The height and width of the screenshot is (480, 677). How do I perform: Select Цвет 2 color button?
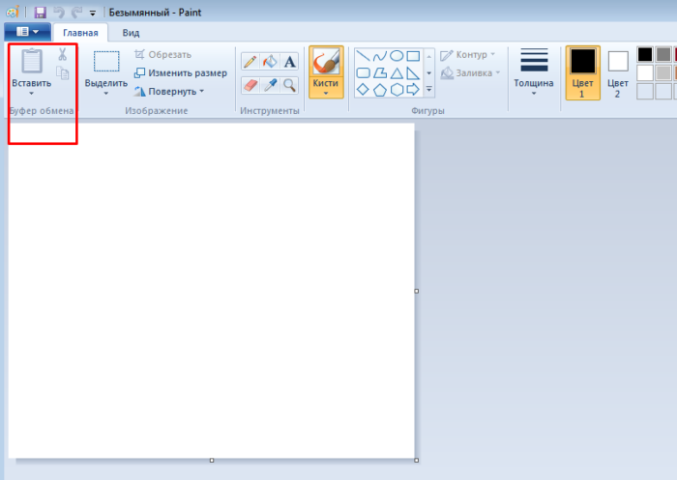point(618,72)
